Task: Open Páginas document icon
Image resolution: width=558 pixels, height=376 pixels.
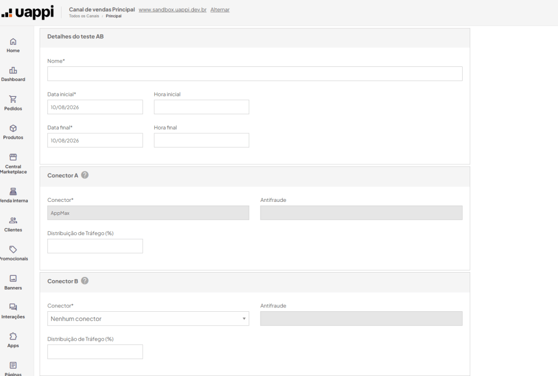Action: point(13,365)
